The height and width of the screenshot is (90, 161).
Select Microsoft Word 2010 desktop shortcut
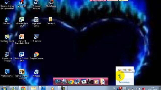click(x=22, y=57)
